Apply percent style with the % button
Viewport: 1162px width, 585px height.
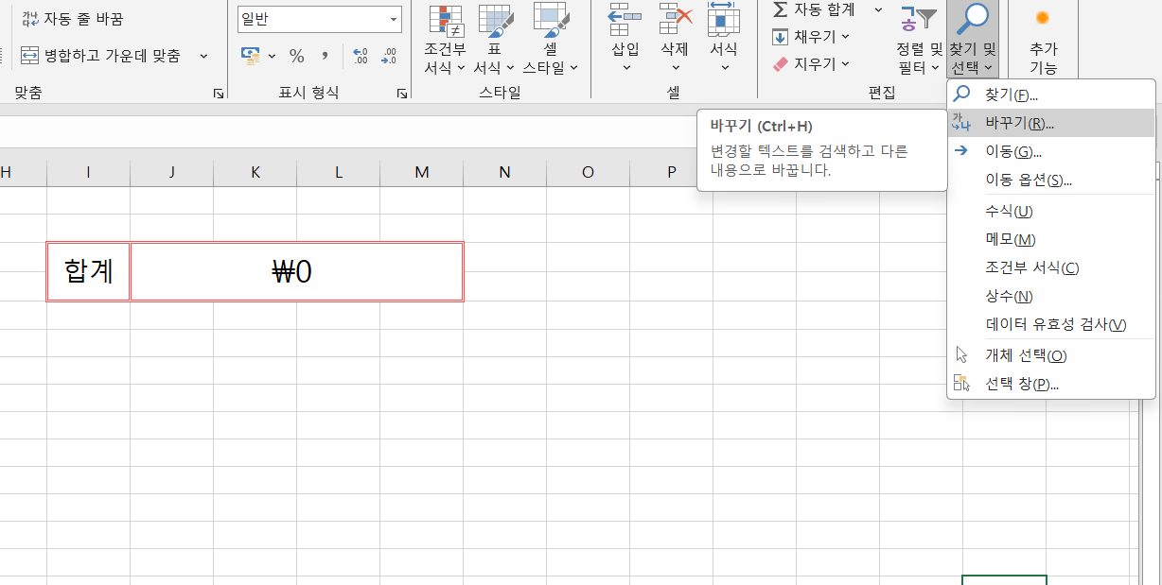point(296,56)
